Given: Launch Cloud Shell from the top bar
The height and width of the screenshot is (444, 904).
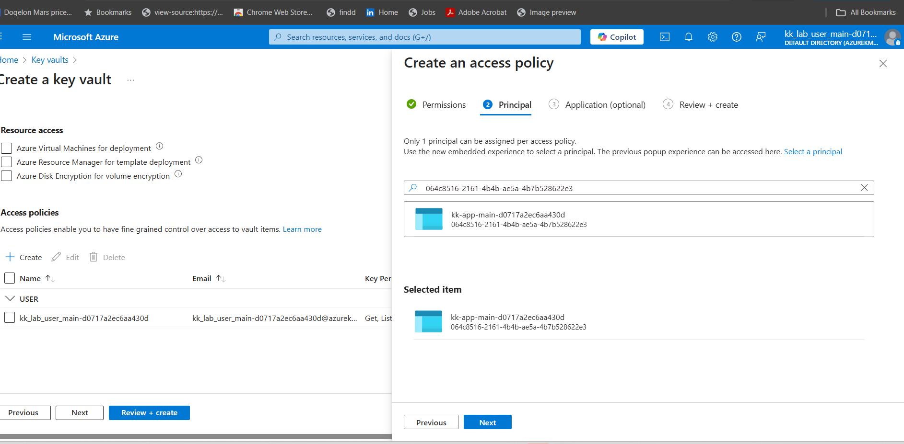Looking at the screenshot, I should tap(665, 37).
